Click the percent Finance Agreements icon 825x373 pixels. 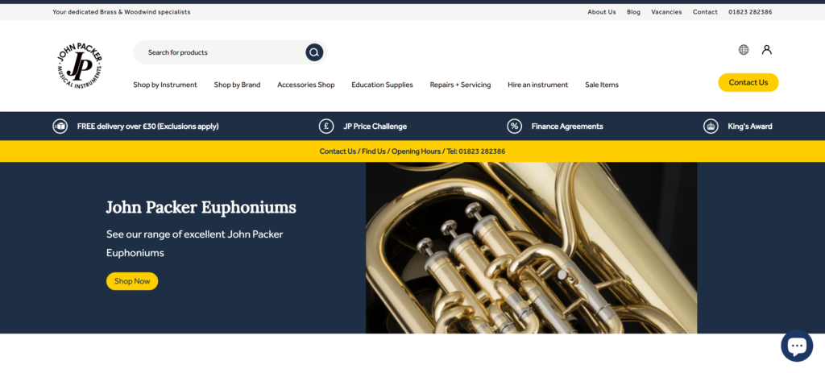[514, 126]
